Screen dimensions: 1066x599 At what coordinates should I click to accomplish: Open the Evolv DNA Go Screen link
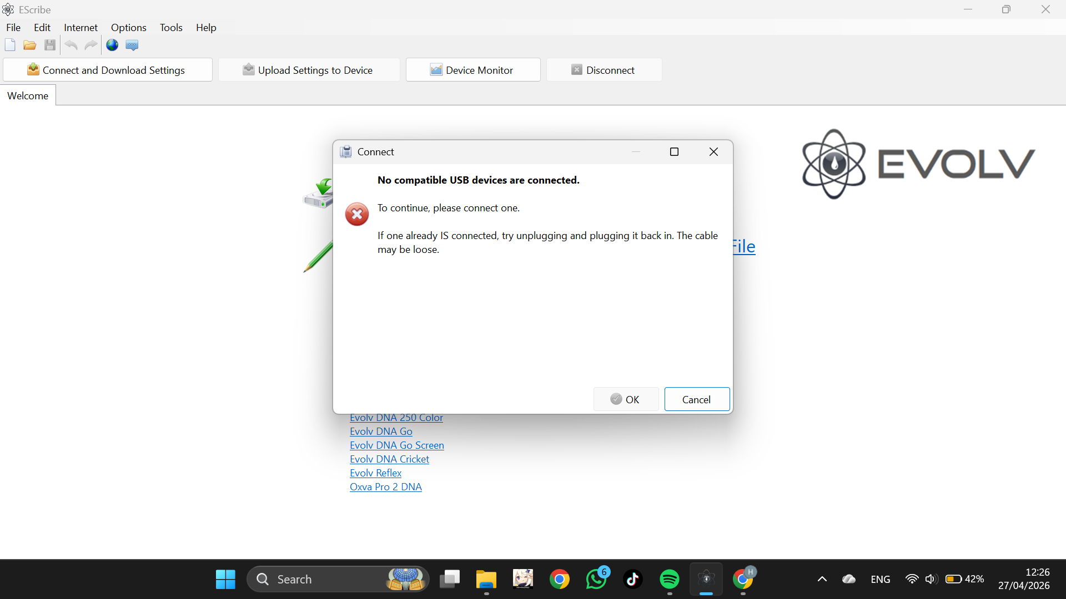click(x=396, y=445)
